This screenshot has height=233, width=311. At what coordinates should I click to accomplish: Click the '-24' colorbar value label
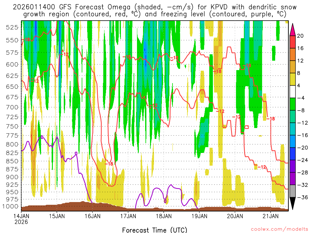[303, 160]
